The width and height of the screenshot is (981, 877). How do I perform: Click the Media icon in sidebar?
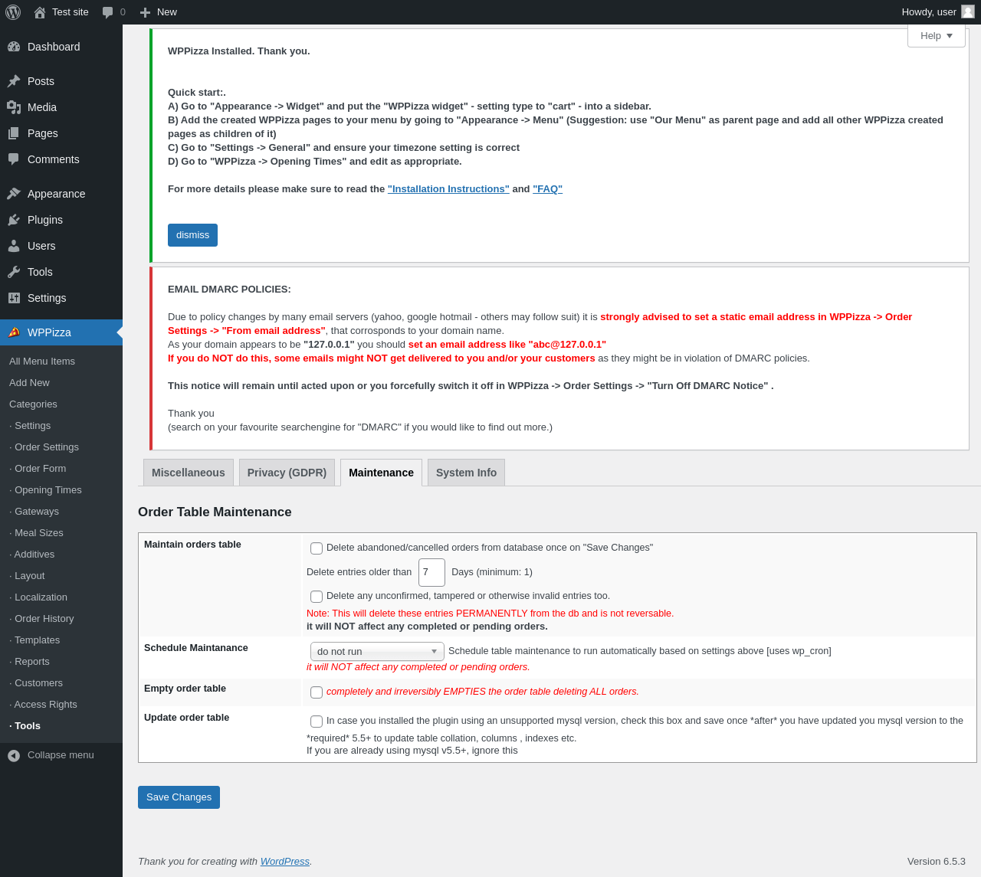coord(14,107)
